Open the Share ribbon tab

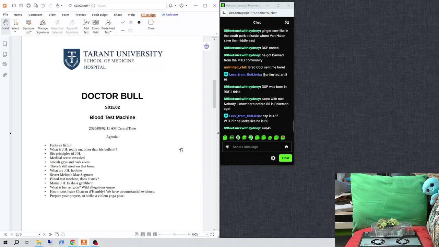click(118, 15)
